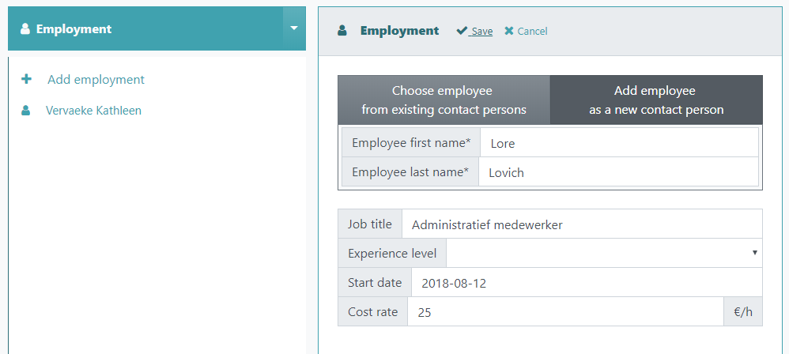Open the Add employment link
Image resolution: width=789 pixels, height=354 pixels.
[96, 80]
